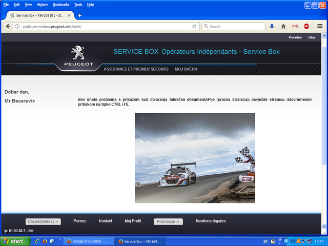328x246 pixels.
Task: Click the 'Mr Becarevic' greeting text
Action: coord(19,101)
